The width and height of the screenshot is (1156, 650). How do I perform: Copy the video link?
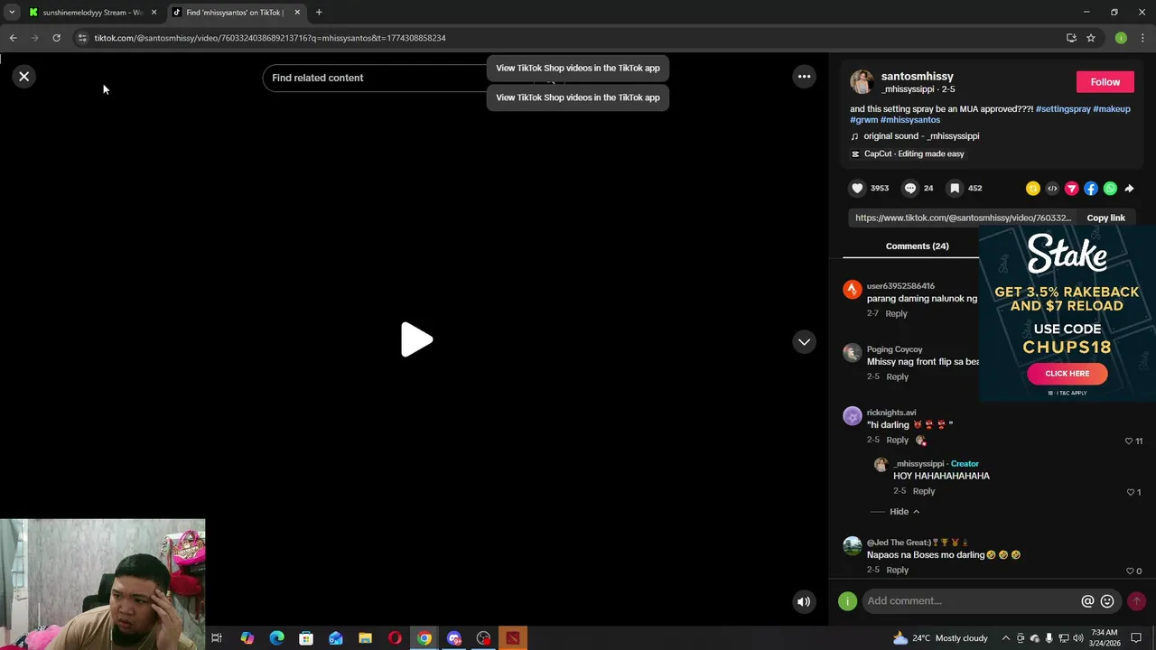pyautogui.click(x=1105, y=218)
